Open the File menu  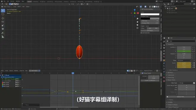(4, 1)
